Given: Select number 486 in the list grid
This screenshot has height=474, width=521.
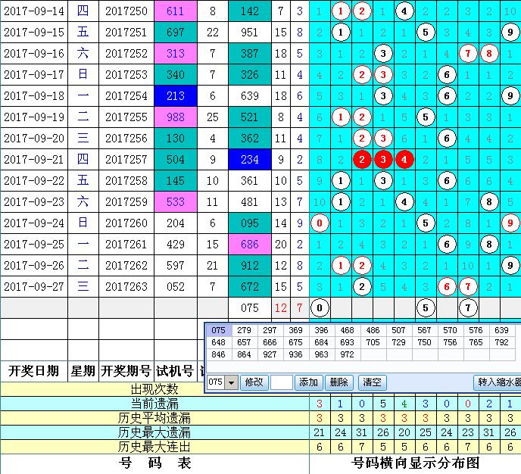Looking at the screenshot, I should [x=373, y=330].
